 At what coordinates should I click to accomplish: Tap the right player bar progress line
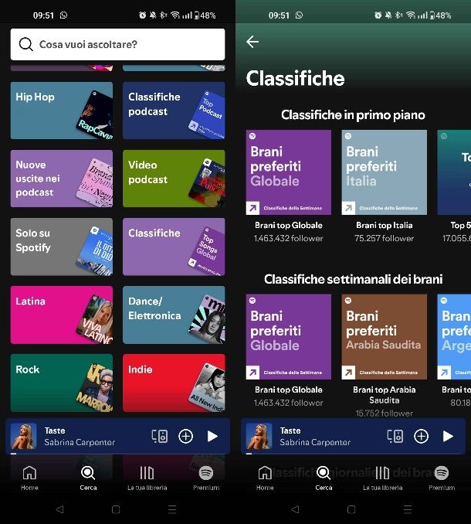click(x=353, y=454)
